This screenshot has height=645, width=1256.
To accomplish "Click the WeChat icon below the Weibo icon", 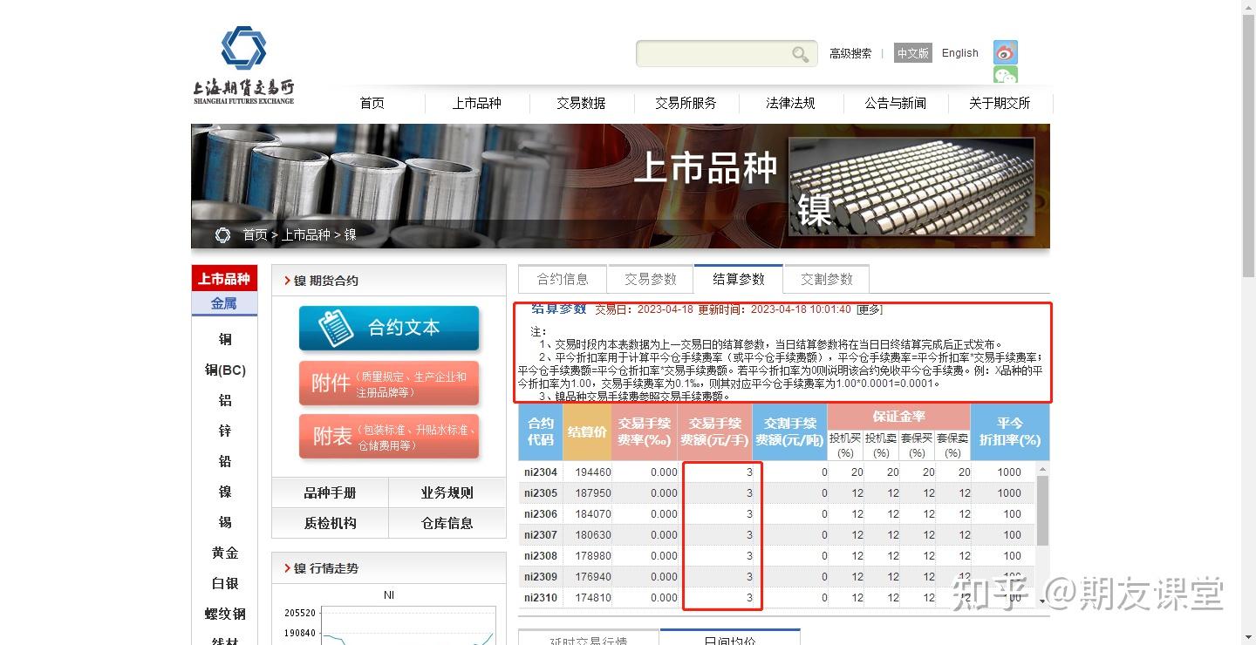I will tap(1004, 77).
